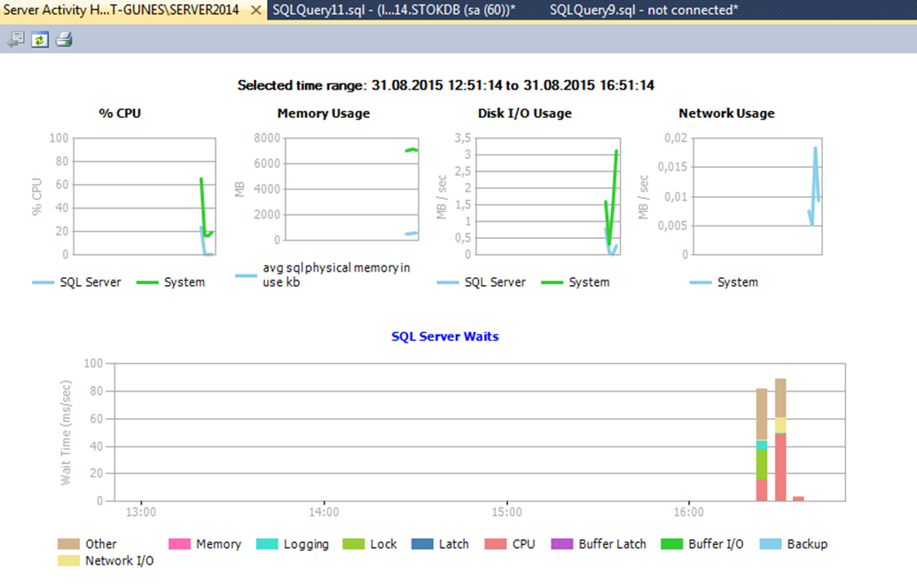The width and height of the screenshot is (917, 585).
Task: Click the Lock legend color swatch
Action: tap(354, 544)
